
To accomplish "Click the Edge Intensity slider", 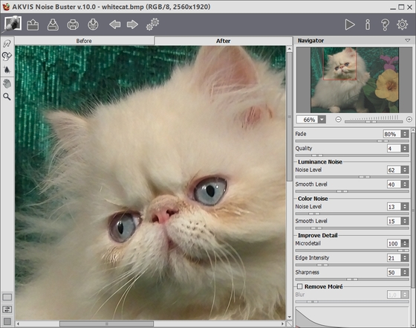I will pyautogui.click(x=352, y=265).
